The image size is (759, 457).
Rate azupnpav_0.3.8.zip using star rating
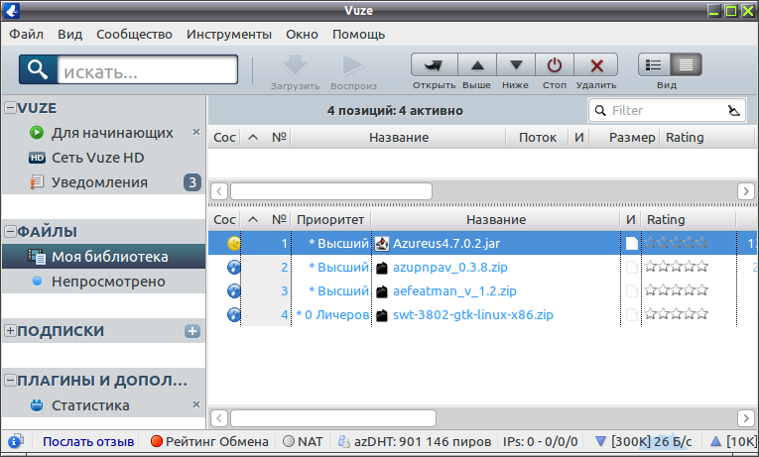pos(677,267)
